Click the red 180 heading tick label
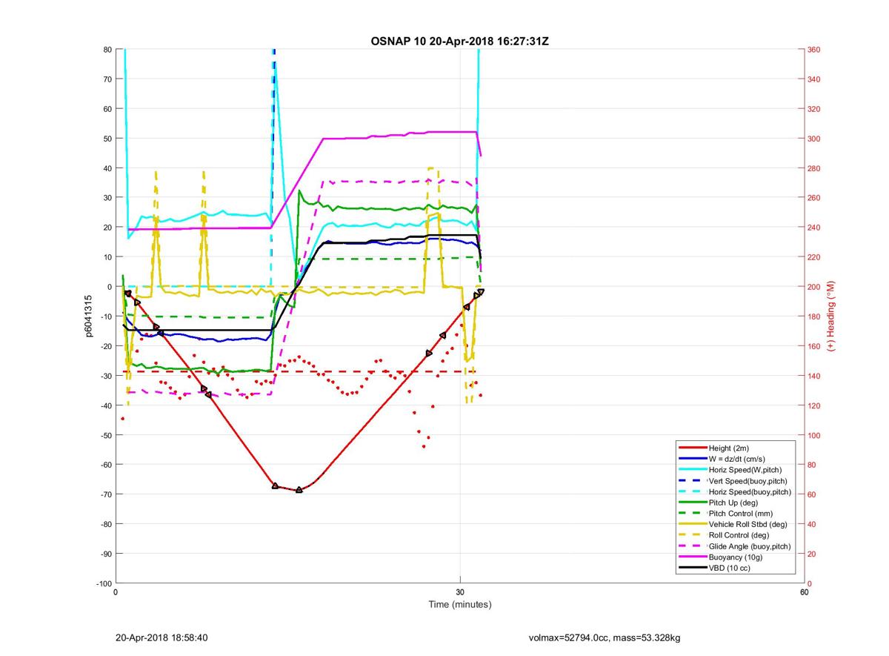The image size is (889, 656). pos(814,317)
